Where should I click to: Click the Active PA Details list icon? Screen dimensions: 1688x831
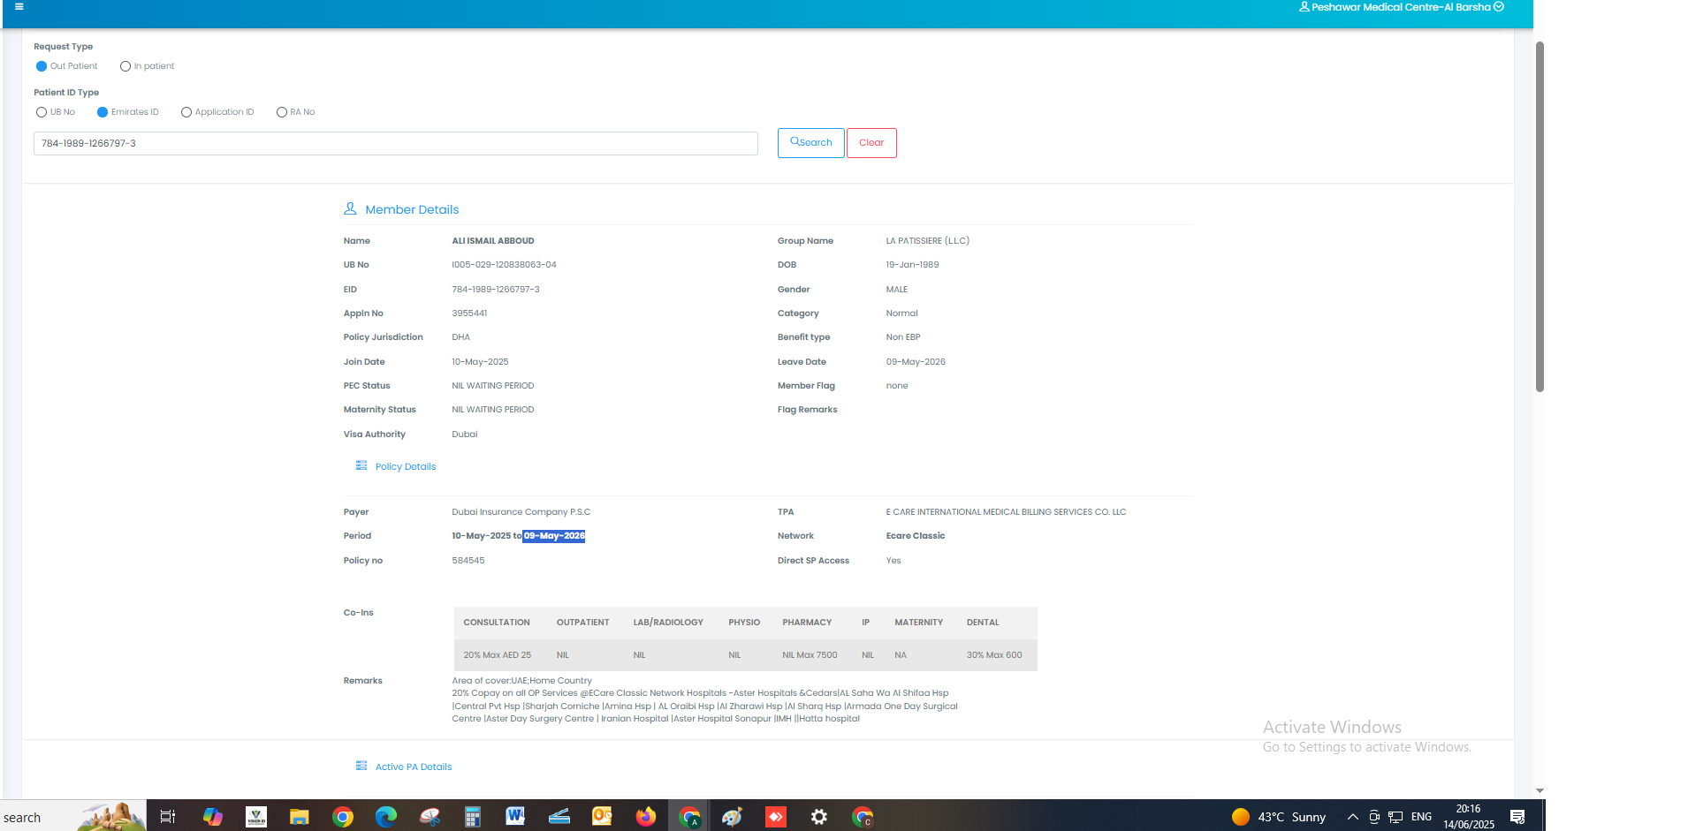click(361, 767)
